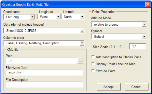This screenshot has height=94, width=152.
Task: Tick the Extrude Point checkbox
Action: [x=93, y=71]
